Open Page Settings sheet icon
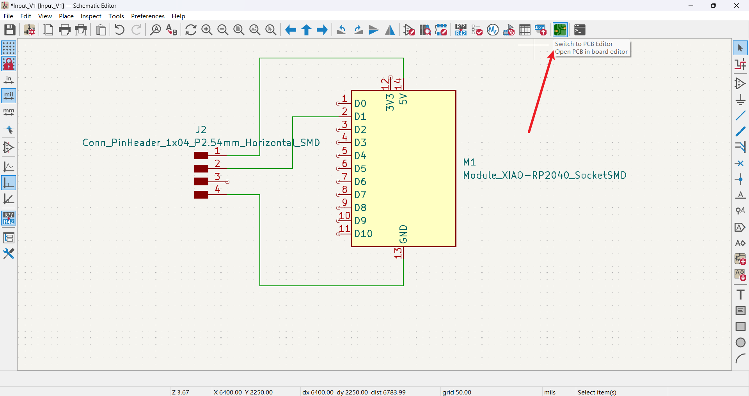 click(x=48, y=30)
